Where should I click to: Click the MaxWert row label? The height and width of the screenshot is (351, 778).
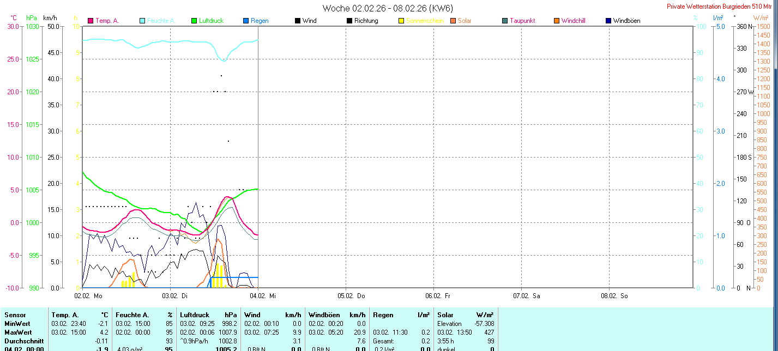(x=18, y=332)
